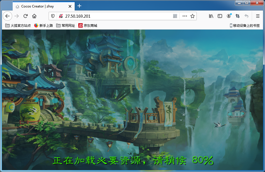
Task: Select the Cocos Creator | zhxy tab
Action: tap(44, 6)
